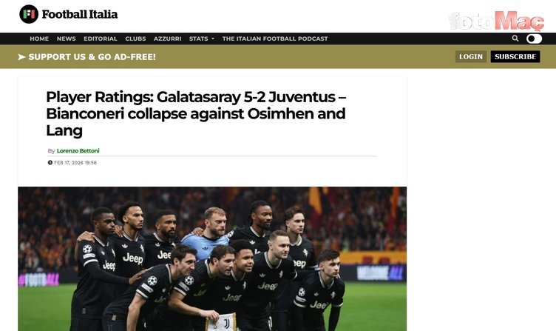Navigate to the Azzurri section

167,39
